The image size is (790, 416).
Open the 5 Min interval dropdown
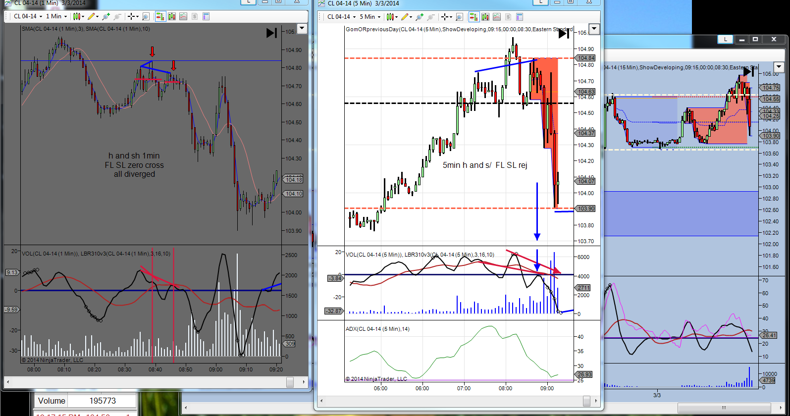coord(370,17)
